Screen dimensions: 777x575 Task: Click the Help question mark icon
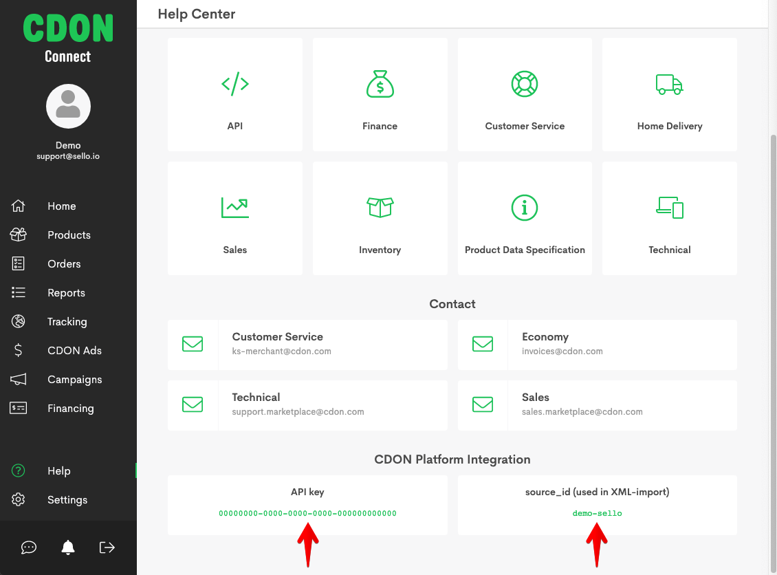19,470
